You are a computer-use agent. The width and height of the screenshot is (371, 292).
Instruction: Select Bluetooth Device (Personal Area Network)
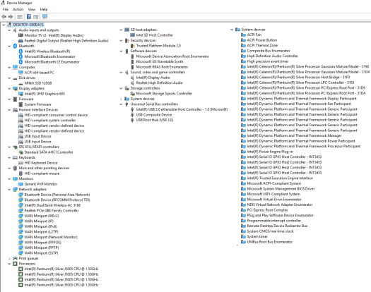pos(57,195)
